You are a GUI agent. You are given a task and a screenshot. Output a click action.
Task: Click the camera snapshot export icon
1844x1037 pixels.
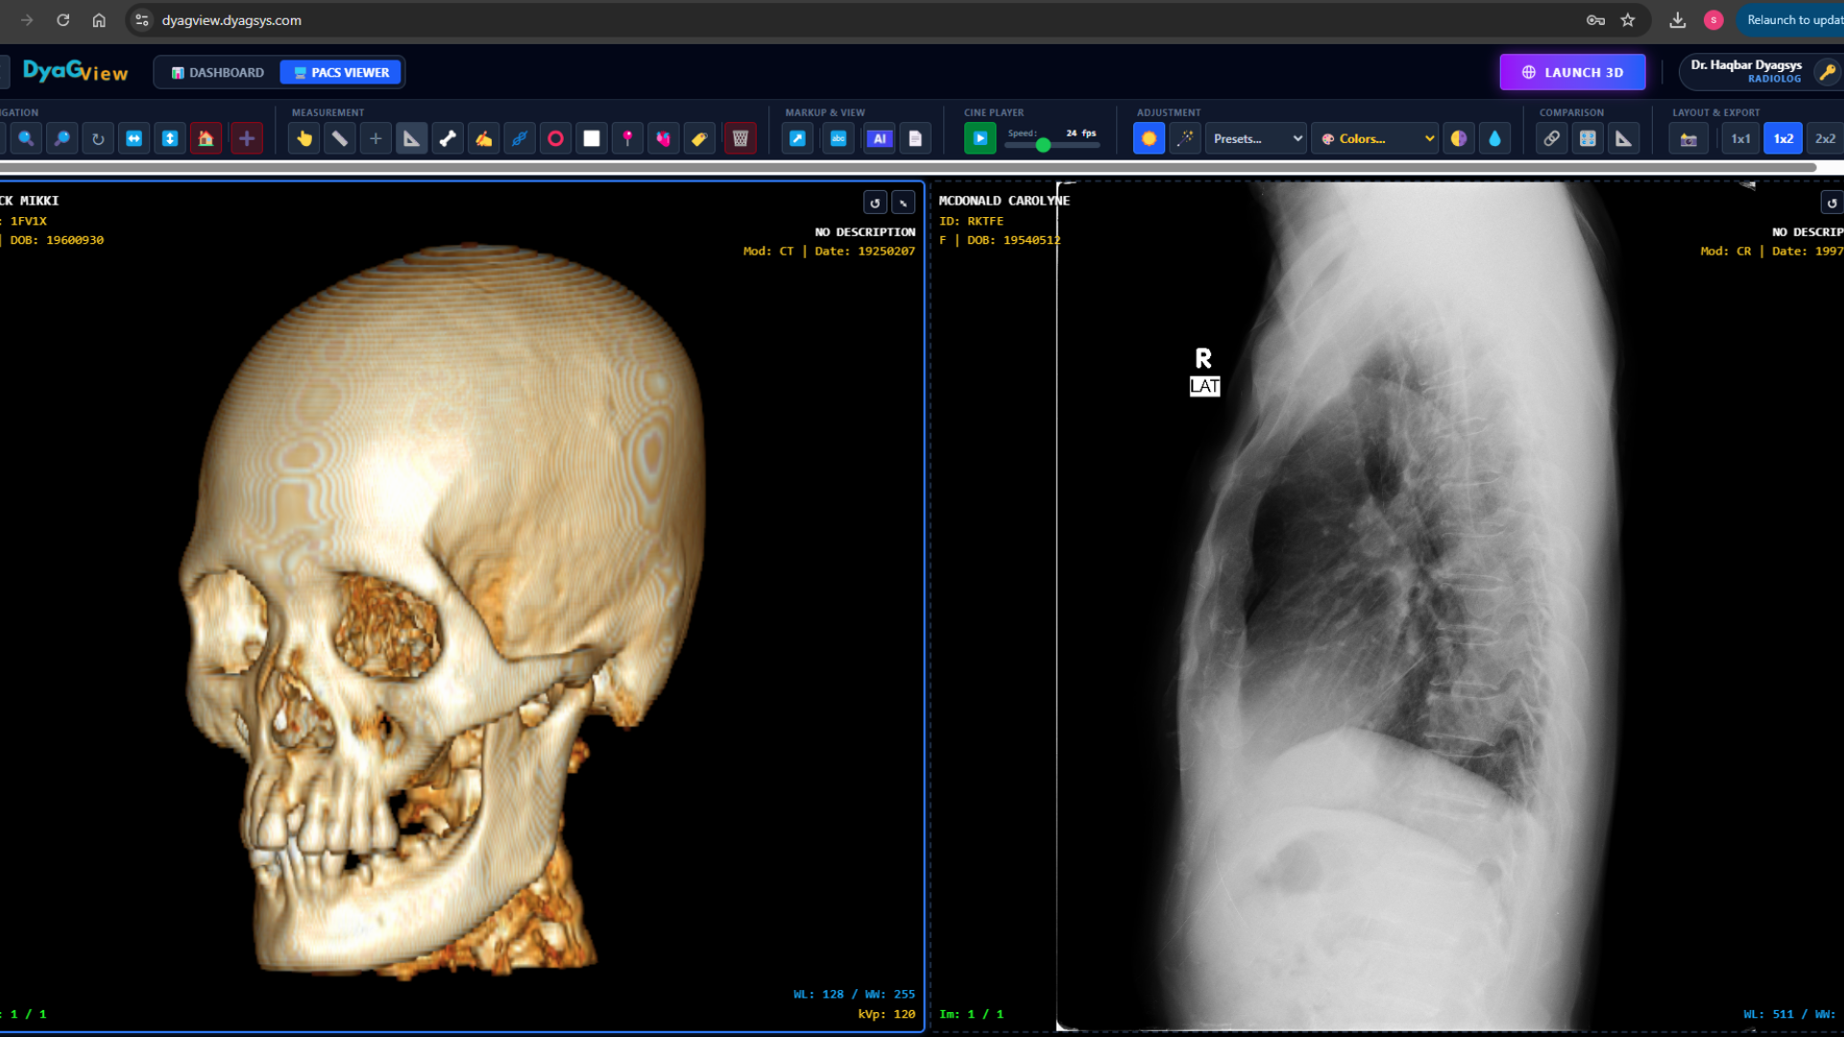pyautogui.click(x=1688, y=138)
